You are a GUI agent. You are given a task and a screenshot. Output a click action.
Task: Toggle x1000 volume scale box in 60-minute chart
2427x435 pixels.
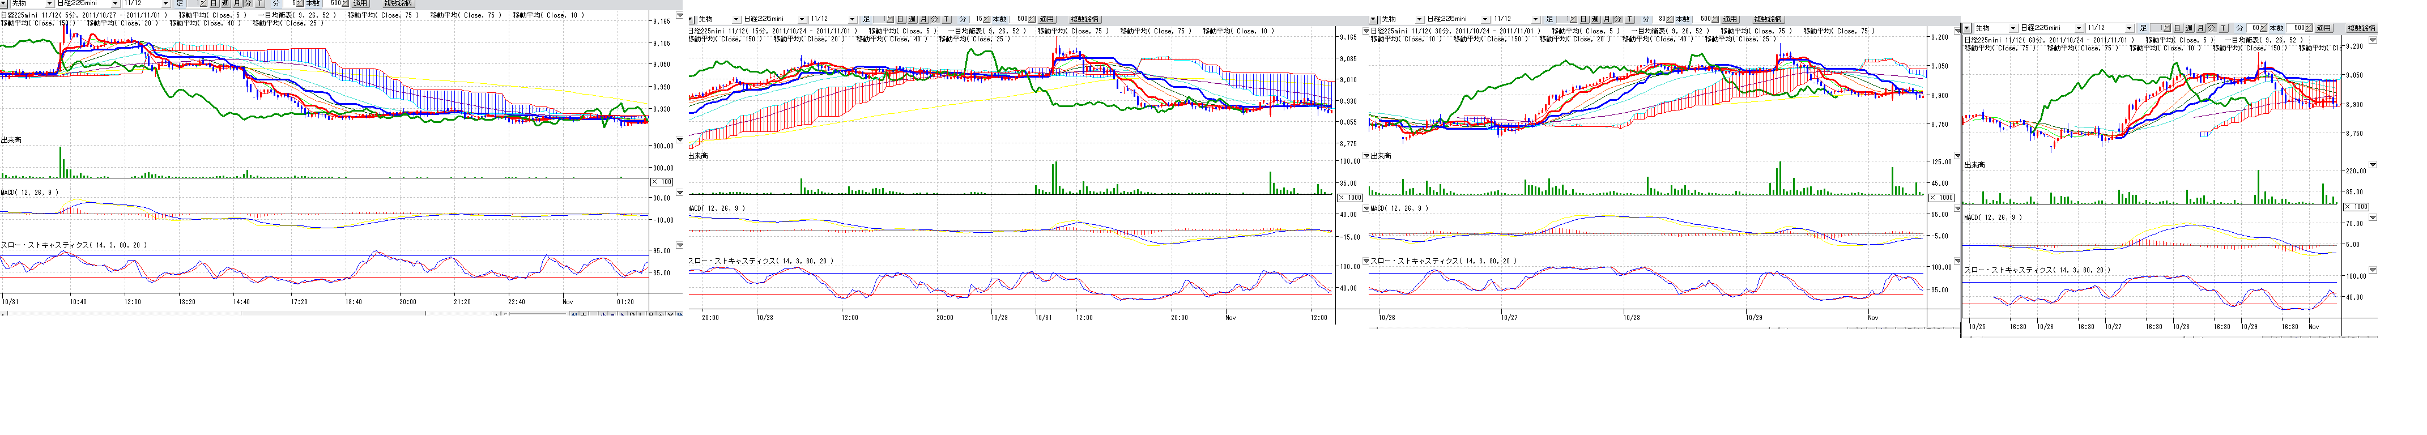coord(2356,206)
